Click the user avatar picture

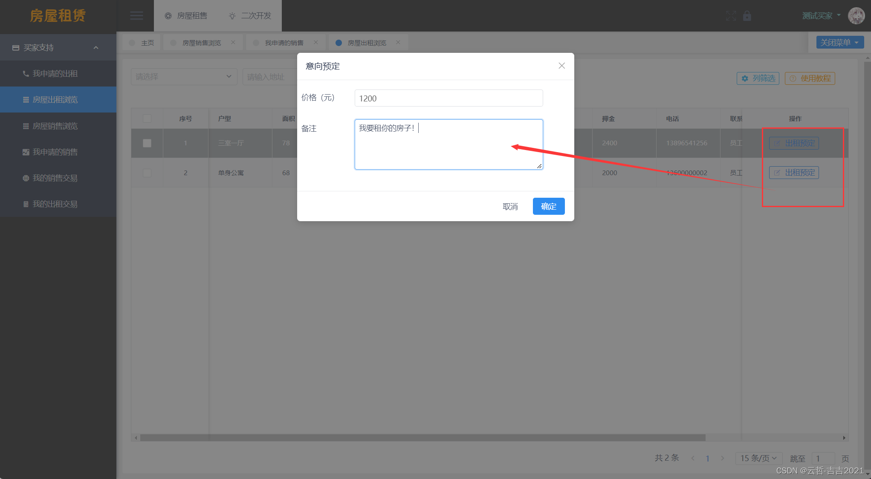point(856,16)
